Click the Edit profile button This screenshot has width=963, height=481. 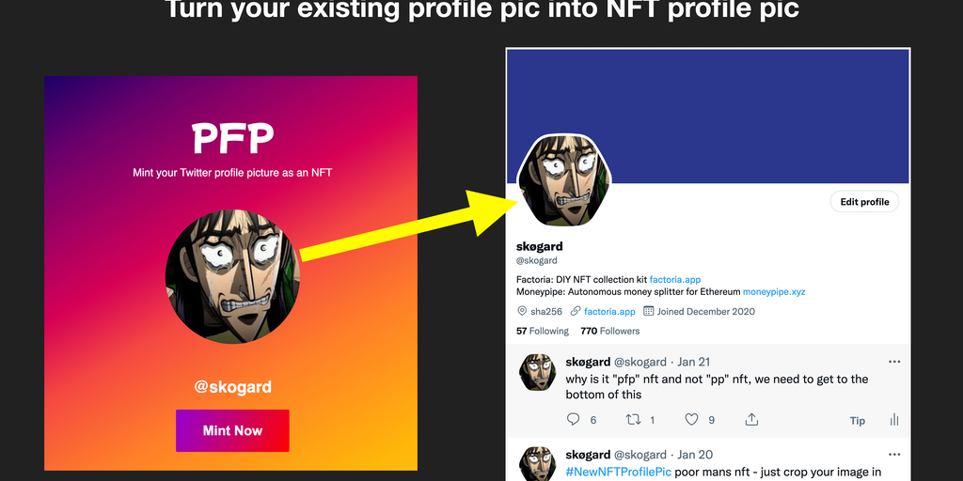click(x=864, y=202)
